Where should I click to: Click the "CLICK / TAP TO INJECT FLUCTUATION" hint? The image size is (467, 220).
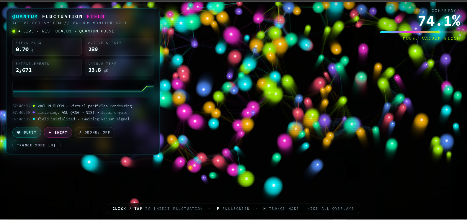(158, 208)
